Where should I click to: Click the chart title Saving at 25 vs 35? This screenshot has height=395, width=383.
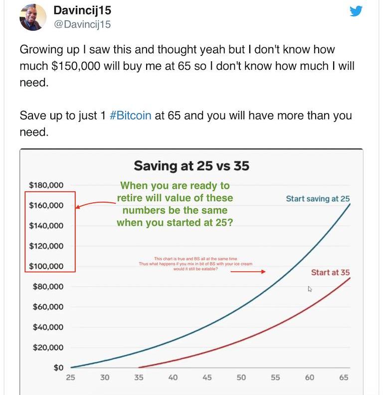(191, 166)
